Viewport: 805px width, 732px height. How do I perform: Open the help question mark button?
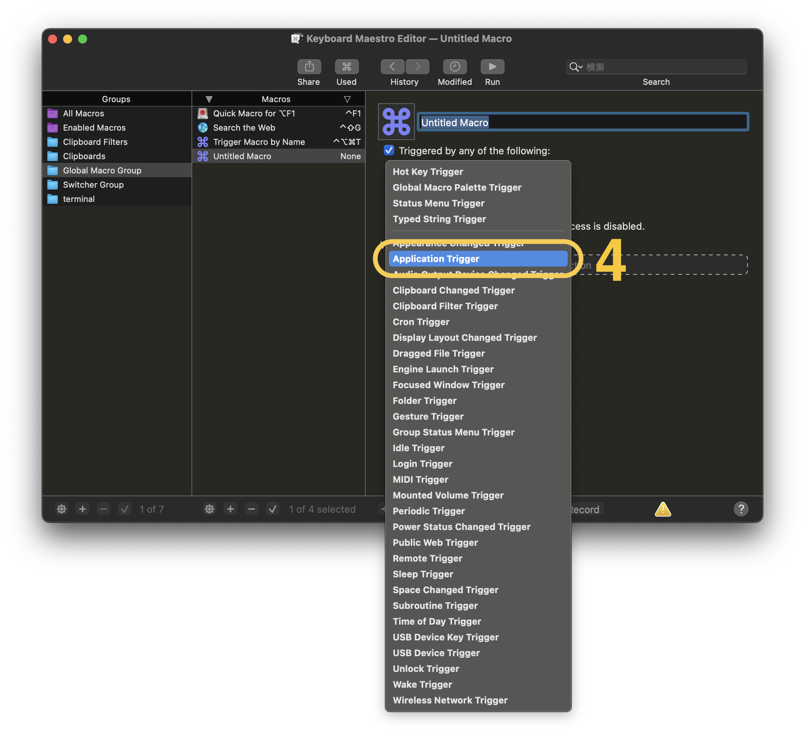[741, 509]
